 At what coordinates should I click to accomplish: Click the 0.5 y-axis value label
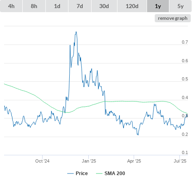coord(185,79)
